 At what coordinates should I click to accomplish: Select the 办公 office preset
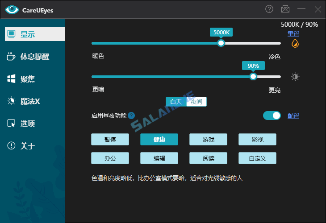tap(110, 158)
